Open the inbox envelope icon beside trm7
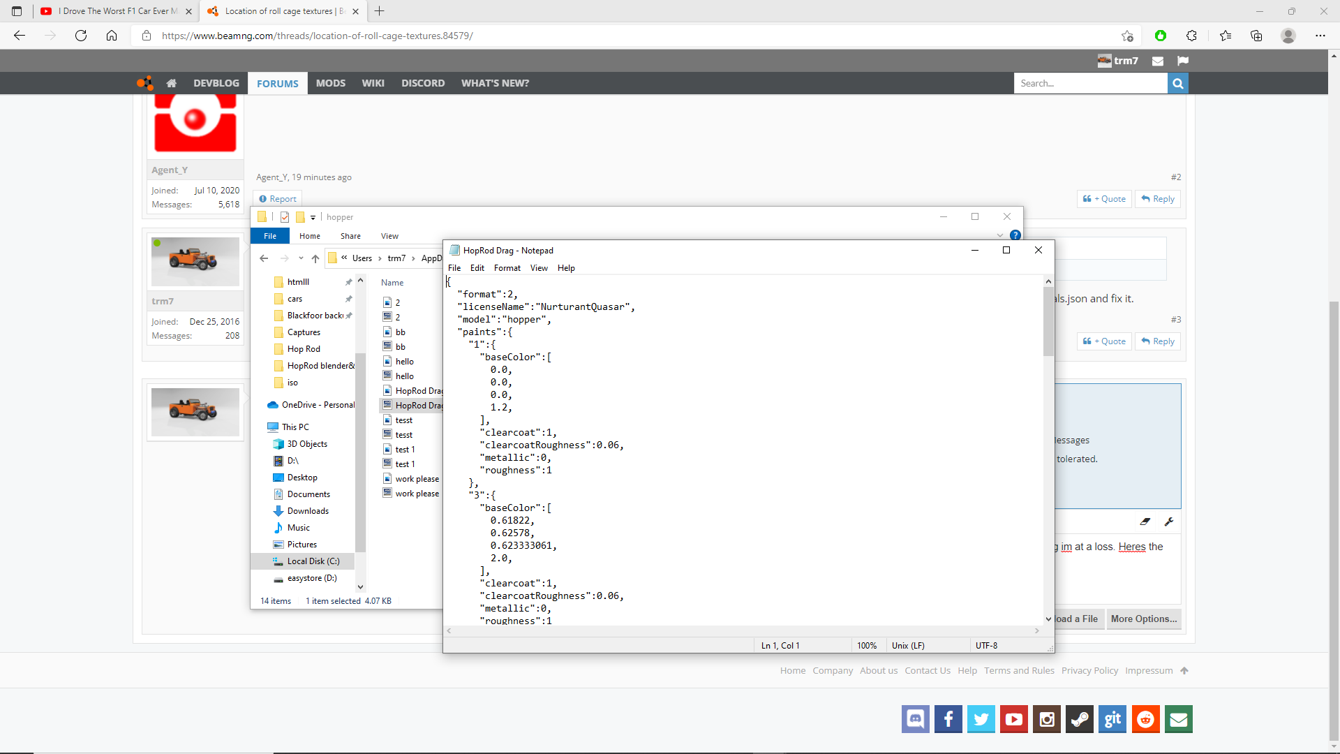 tap(1158, 61)
